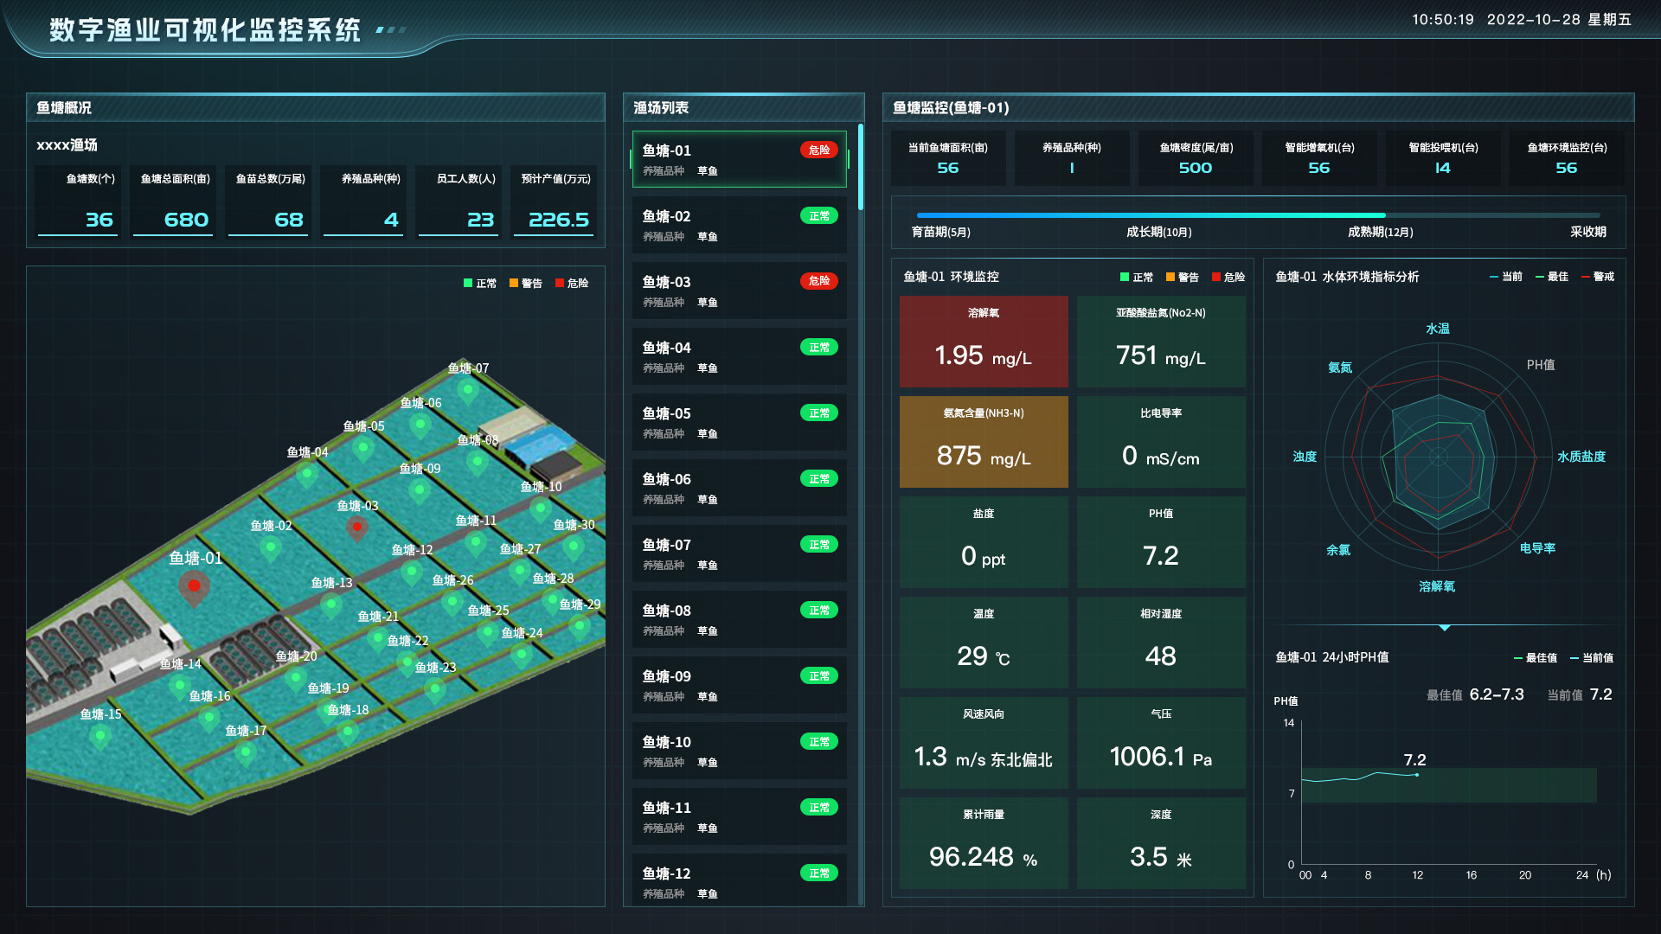
Task: Click the 正常 badge on 鱼塘-10
Action: 818,741
